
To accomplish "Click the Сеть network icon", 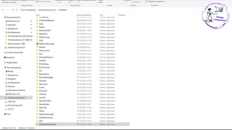I will (x=5, y=114).
